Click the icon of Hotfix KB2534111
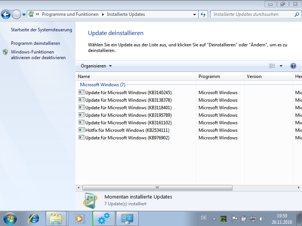Image resolution: width=302 pixels, height=226 pixels. (x=82, y=130)
